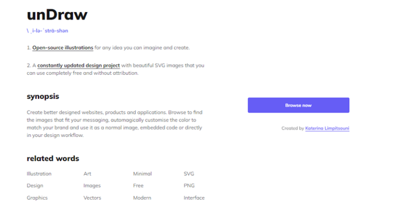This screenshot has width=399, height=210.
Task: Pick the Vectors related word
Action: [x=92, y=198]
